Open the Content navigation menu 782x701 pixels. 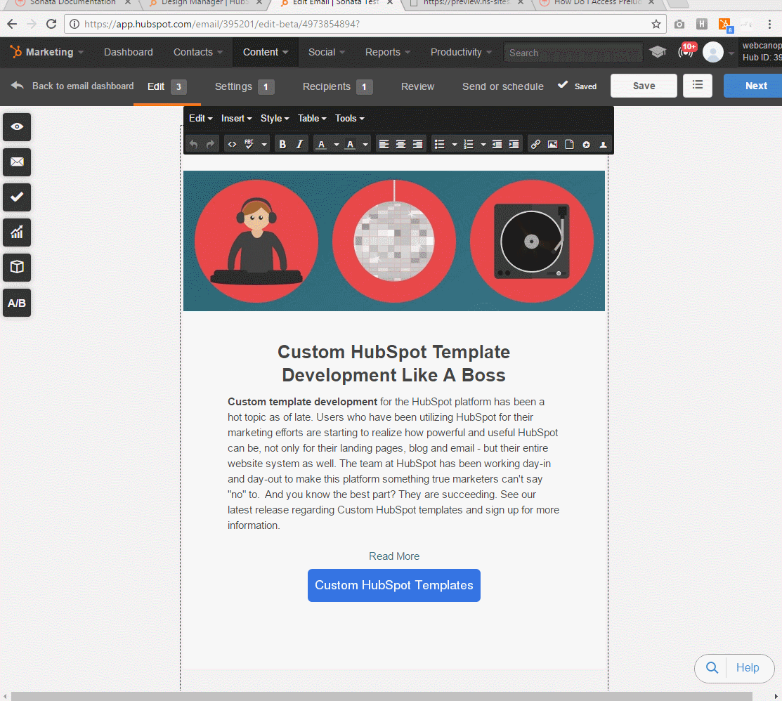266,53
